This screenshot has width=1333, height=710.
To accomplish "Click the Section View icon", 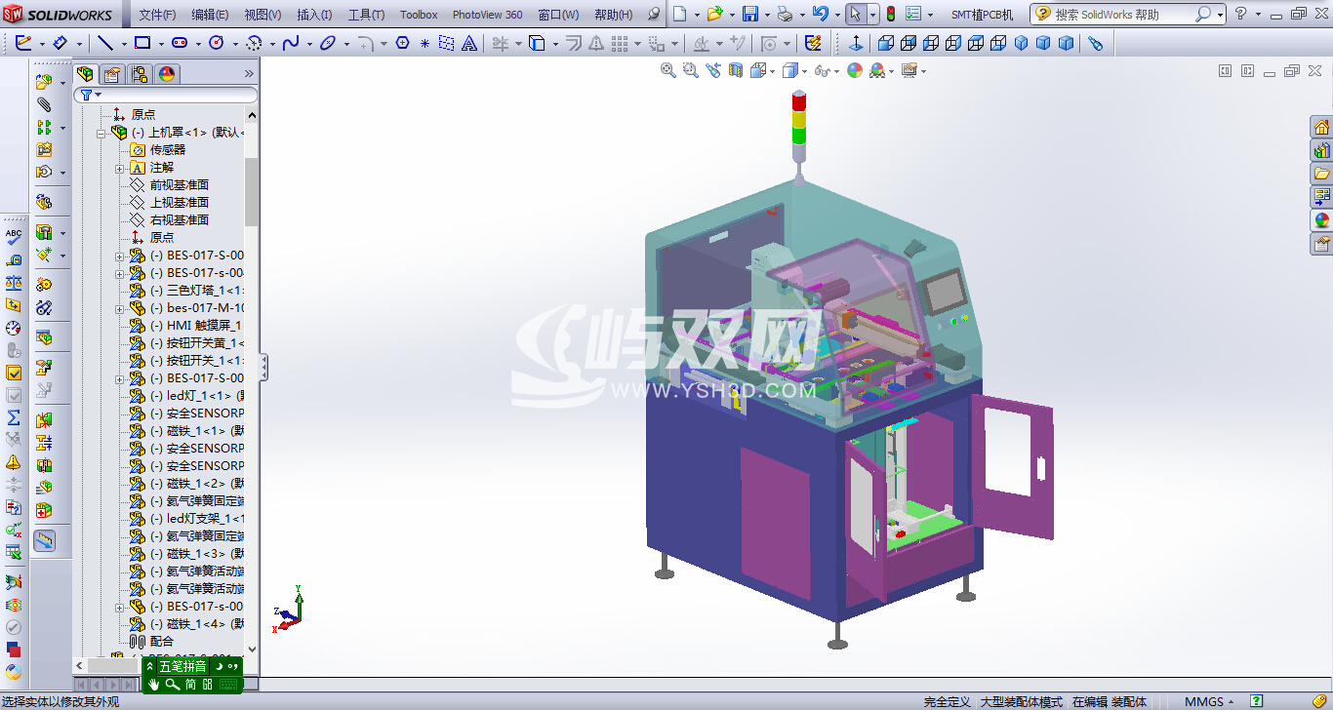I will (x=736, y=70).
